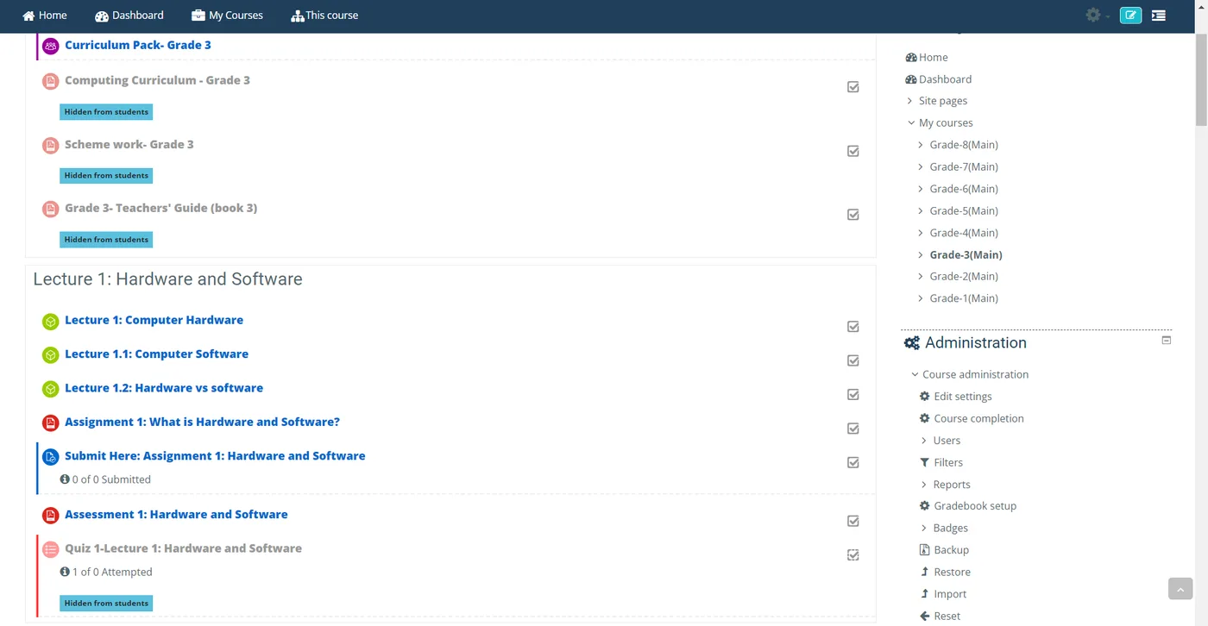The height and width of the screenshot is (626, 1208).
Task: Toggle completion checkbox for Scheme work- Grade 3
Action: click(853, 151)
